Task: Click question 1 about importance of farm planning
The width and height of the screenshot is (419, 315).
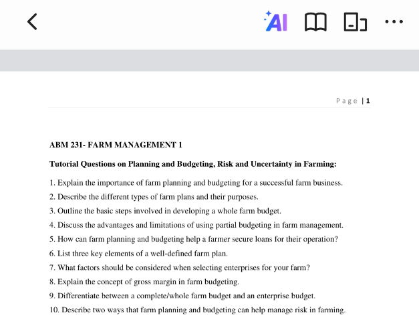Action: [x=196, y=183]
